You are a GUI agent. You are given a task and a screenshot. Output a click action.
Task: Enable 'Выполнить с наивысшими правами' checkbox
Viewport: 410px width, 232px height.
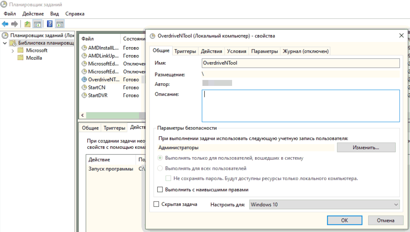[160, 189]
